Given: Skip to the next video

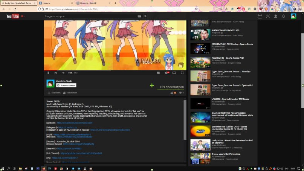Looking at the screenshot, I should tap(55, 73).
